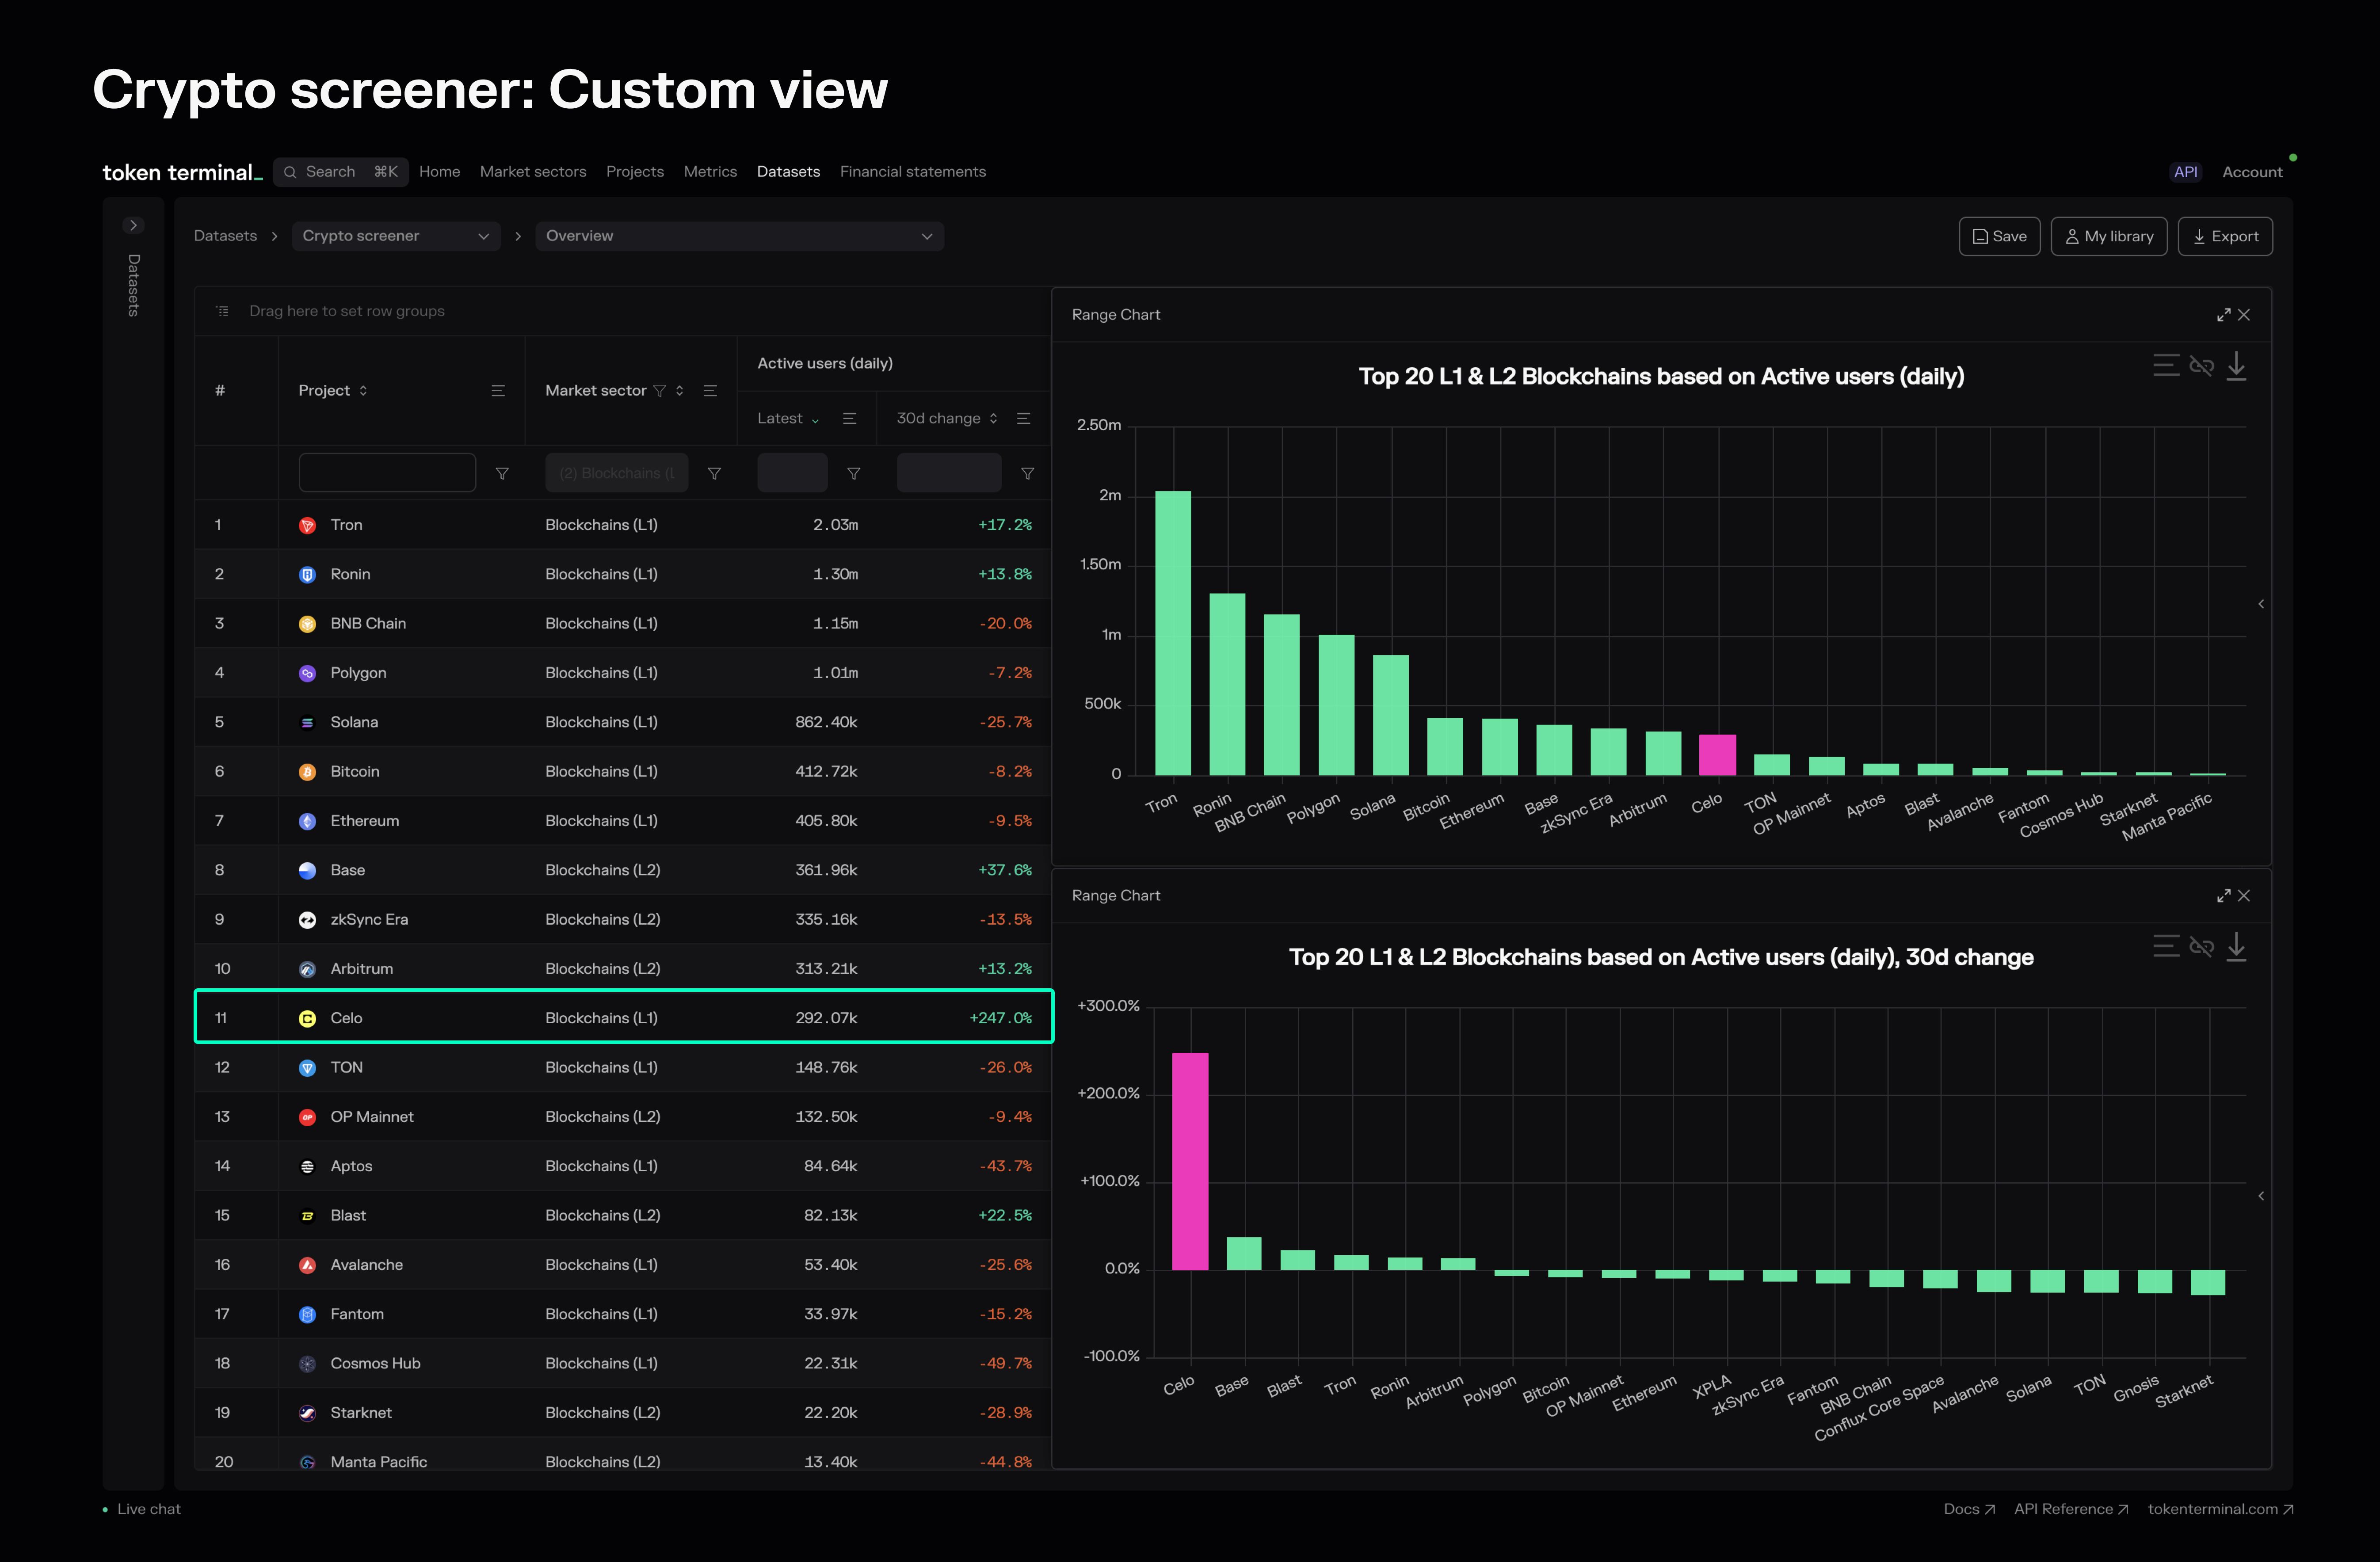Open the Overview view dropdown
Screen dimensions: 2380x1562
739,236
